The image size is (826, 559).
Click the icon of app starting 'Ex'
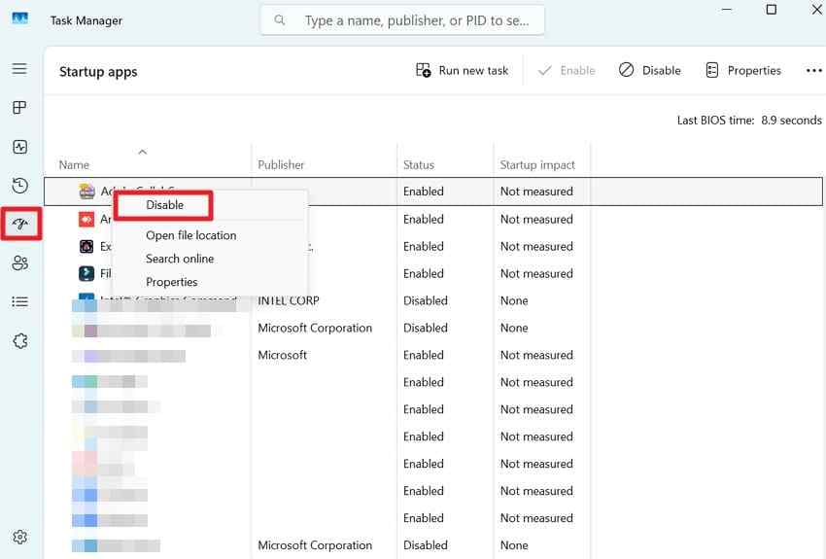click(x=86, y=246)
